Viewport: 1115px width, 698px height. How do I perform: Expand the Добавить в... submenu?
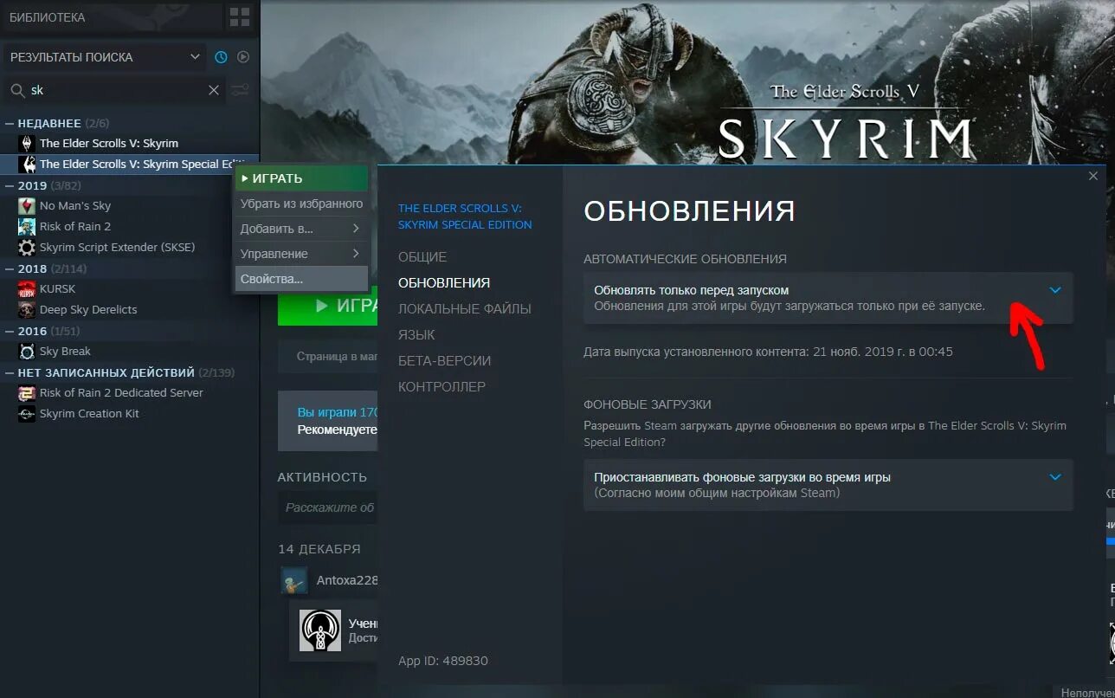click(301, 229)
